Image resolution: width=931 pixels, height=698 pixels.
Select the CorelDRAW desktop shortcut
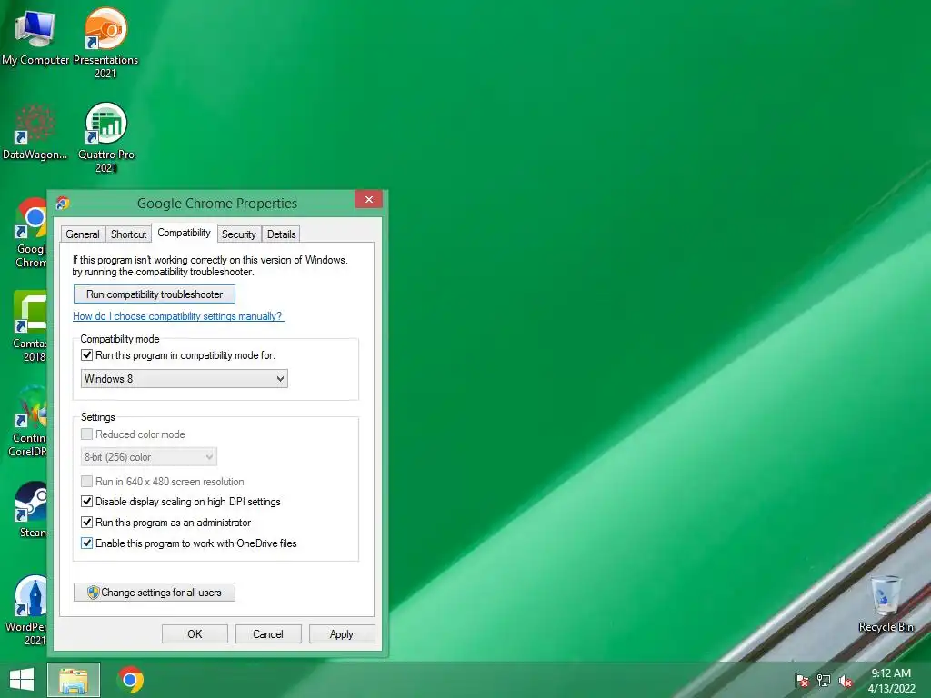(x=28, y=422)
